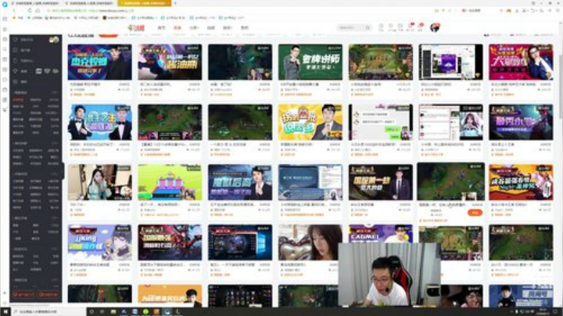Reload the page with the refresh icon
The image size is (563, 316).
coord(30,11)
